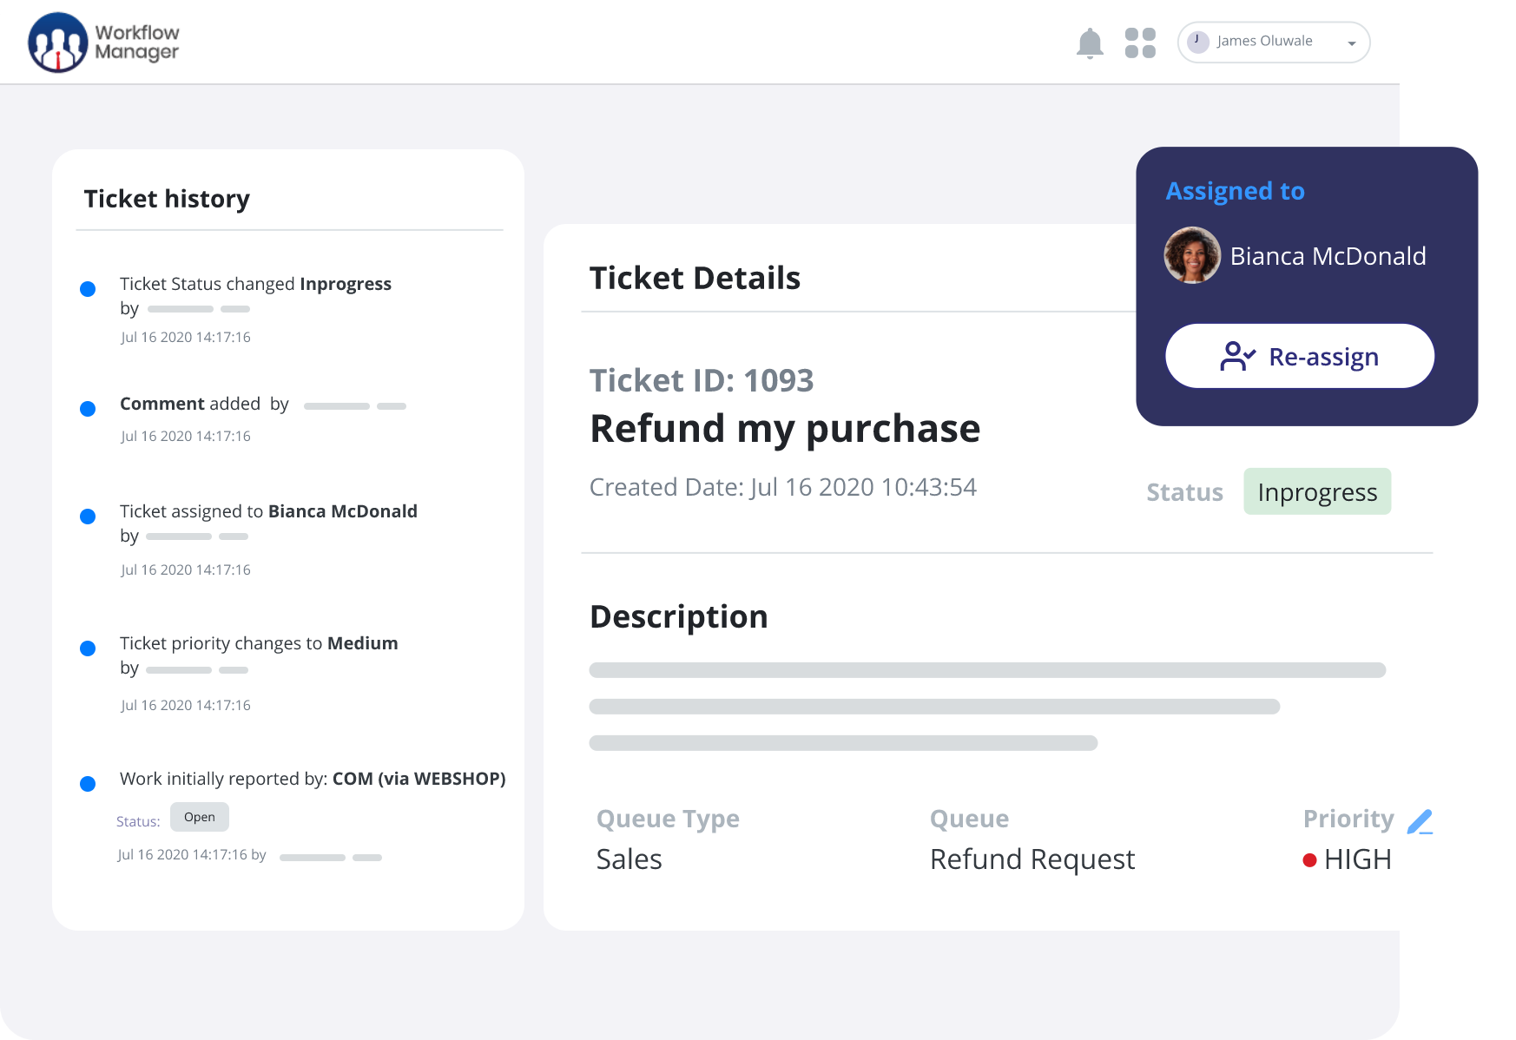Click the Inprogress status change marker

pyautogui.click(x=88, y=289)
